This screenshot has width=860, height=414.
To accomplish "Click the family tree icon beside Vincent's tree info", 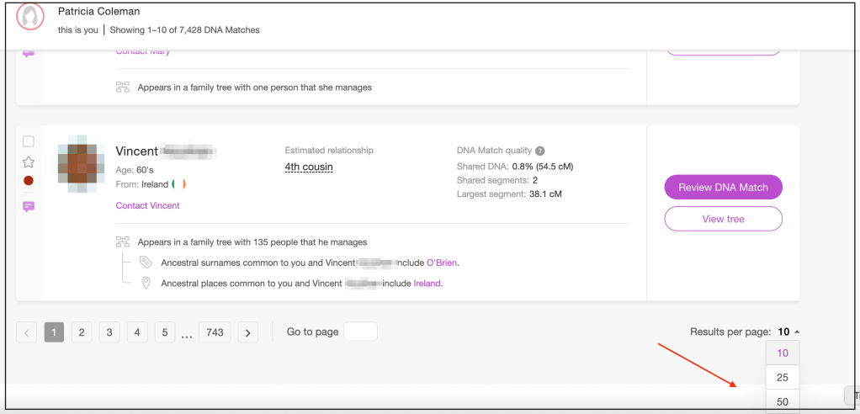I will (x=123, y=242).
